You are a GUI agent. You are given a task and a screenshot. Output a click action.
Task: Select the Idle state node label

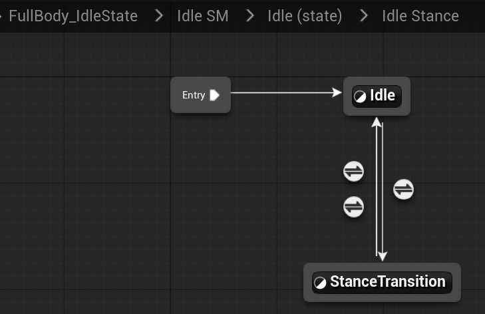click(383, 96)
